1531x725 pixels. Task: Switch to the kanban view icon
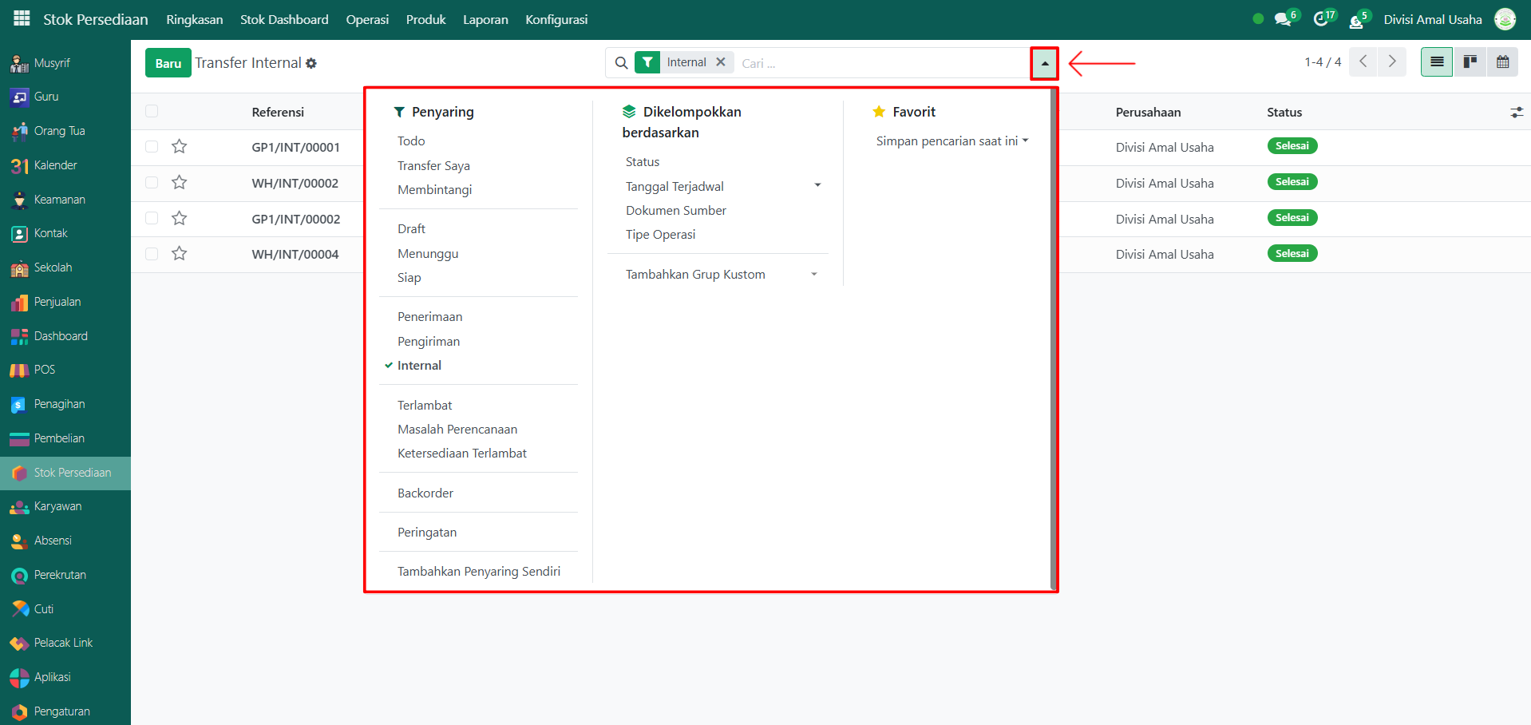coord(1470,62)
